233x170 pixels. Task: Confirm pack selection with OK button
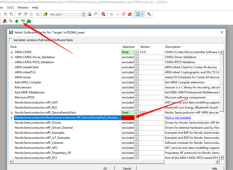tap(105, 168)
